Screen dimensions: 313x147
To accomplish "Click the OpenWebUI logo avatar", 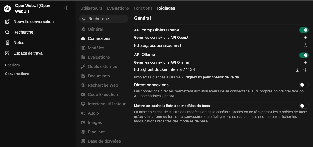I will pyautogui.click(x=7, y=9).
